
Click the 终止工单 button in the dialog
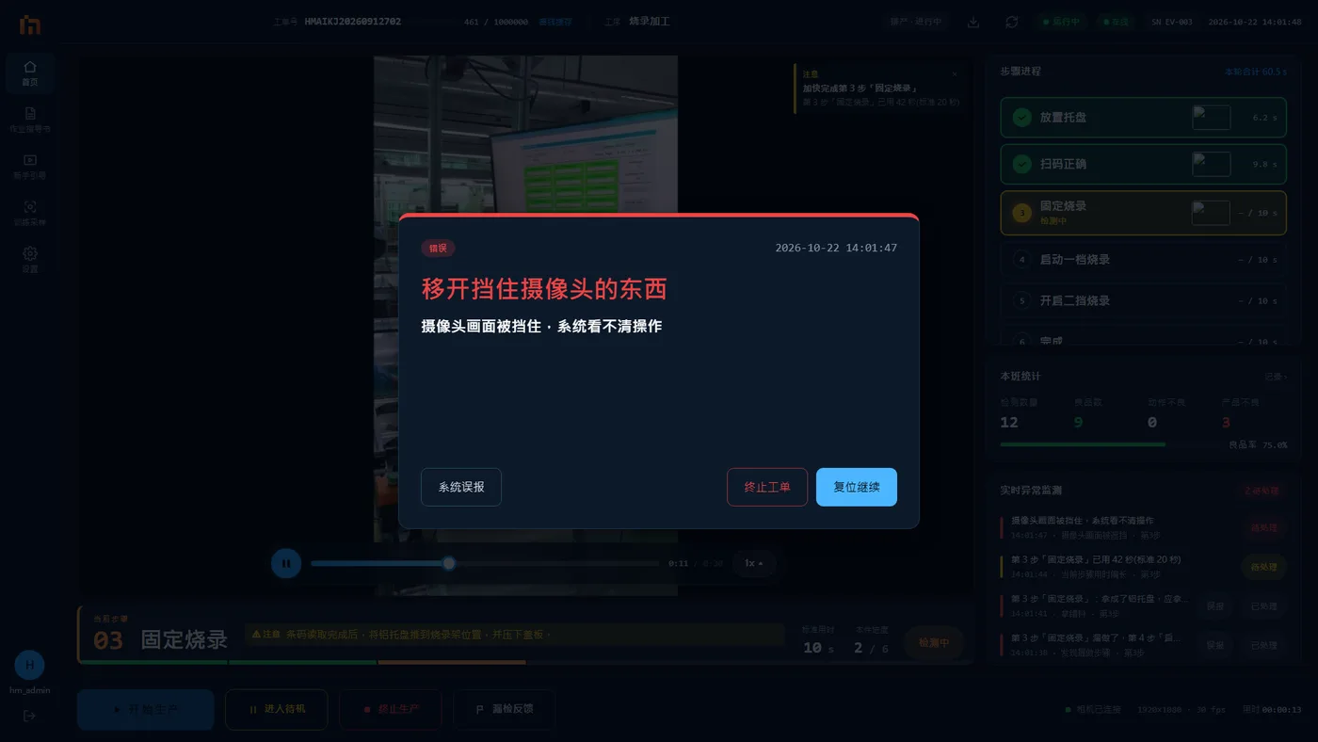click(766, 487)
